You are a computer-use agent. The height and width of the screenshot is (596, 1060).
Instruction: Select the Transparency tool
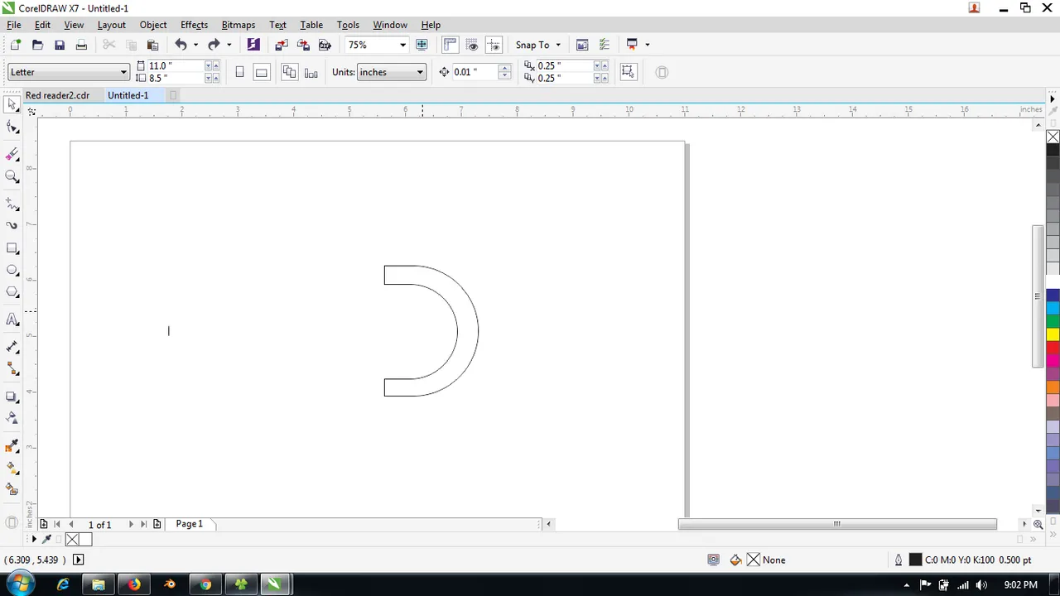click(x=12, y=418)
